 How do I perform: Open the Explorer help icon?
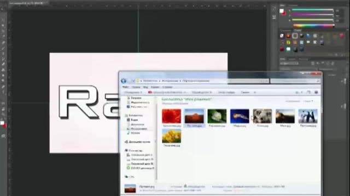point(316,92)
